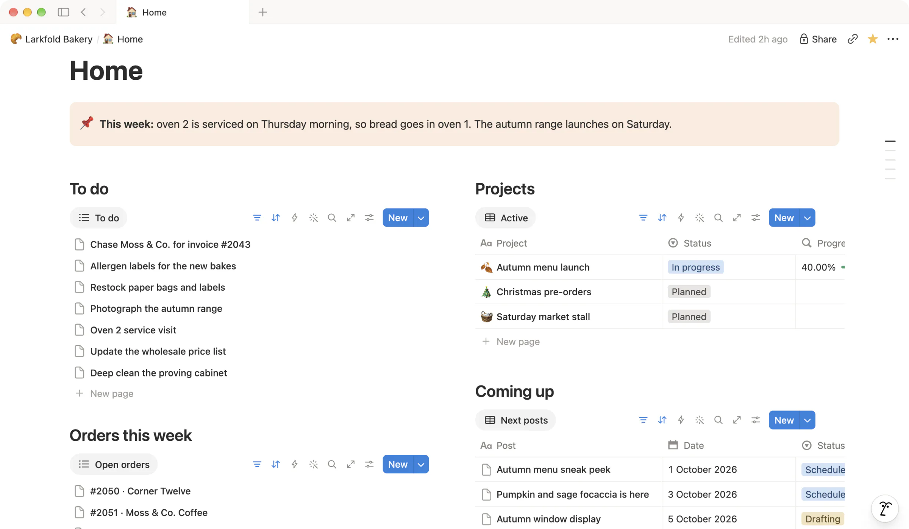The height and width of the screenshot is (529, 909).
Task: Add New page under To do list
Action: point(105,394)
